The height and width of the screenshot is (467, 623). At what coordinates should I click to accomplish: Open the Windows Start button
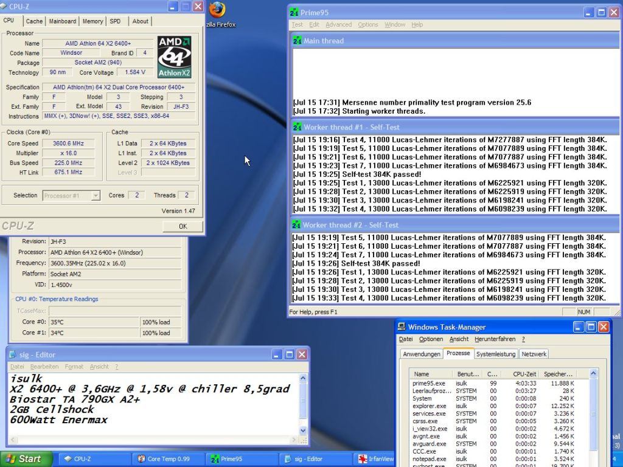(26, 459)
